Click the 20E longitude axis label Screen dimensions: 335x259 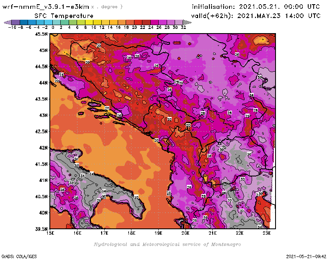(x=186, y=233)
